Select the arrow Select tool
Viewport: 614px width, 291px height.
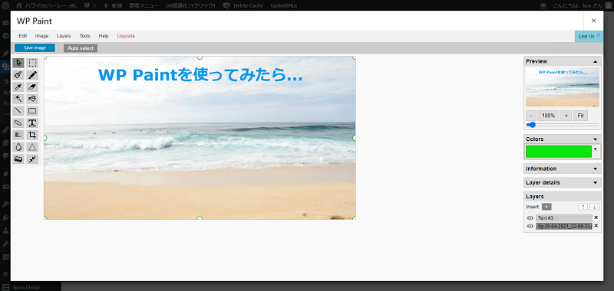18,63
